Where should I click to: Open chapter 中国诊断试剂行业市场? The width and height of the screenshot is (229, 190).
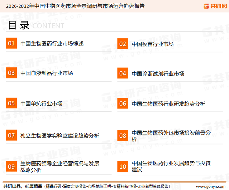(x=158, y=74)
